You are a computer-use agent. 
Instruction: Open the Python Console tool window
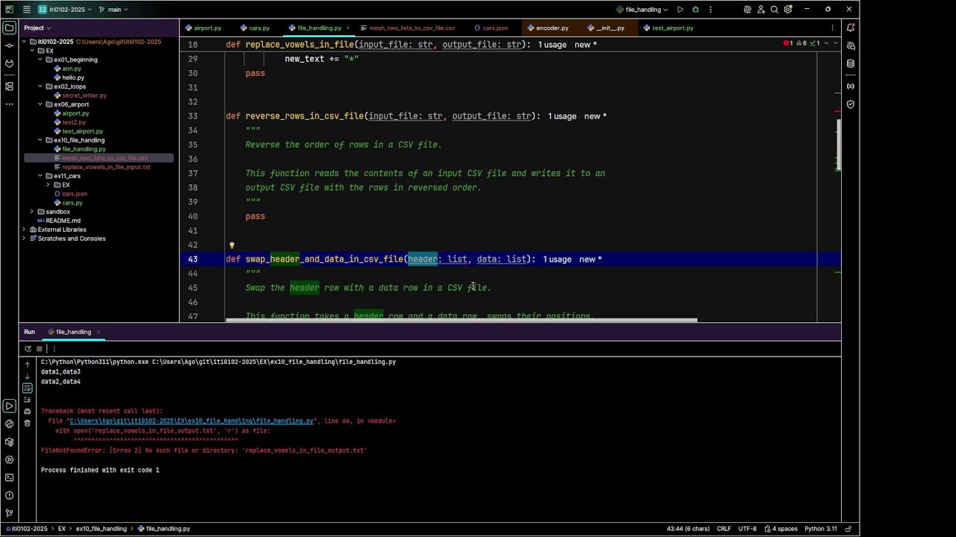coord(9,424)
